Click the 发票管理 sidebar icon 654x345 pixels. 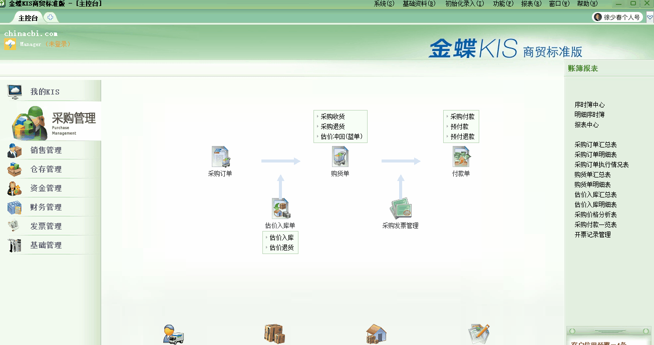click(x=14, y=226)
